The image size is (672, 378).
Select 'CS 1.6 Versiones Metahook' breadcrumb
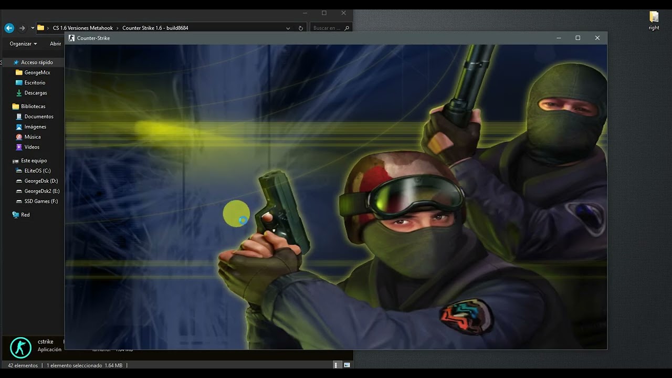[x=83, y=28]
